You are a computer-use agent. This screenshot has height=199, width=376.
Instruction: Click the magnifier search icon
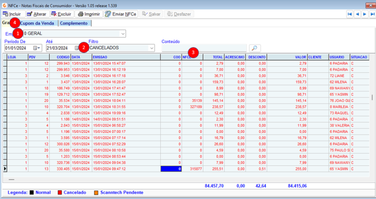click(255, 48)
